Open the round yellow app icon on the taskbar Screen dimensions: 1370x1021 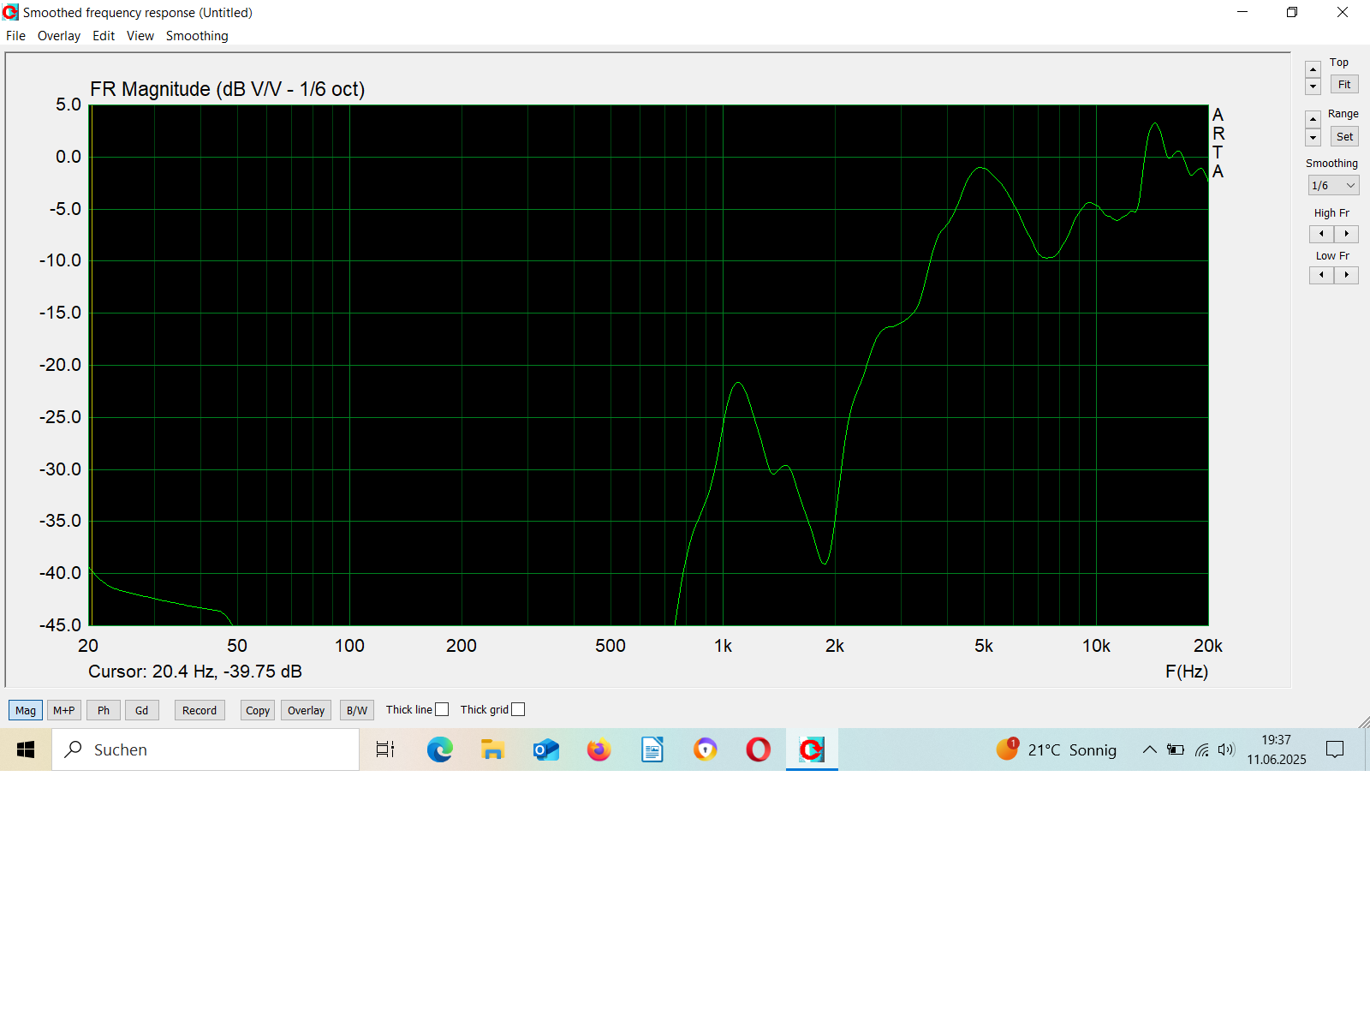(x=705, y=749)
